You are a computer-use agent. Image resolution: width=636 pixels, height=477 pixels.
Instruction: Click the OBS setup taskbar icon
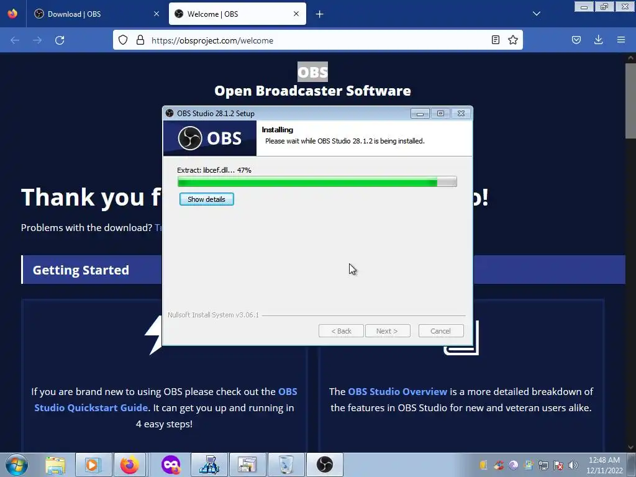coord(324,465)
